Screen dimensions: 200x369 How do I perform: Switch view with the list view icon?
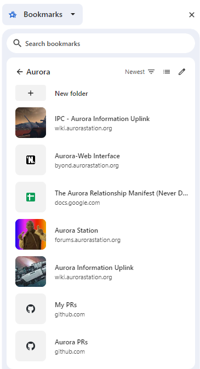tap(167, 72)
